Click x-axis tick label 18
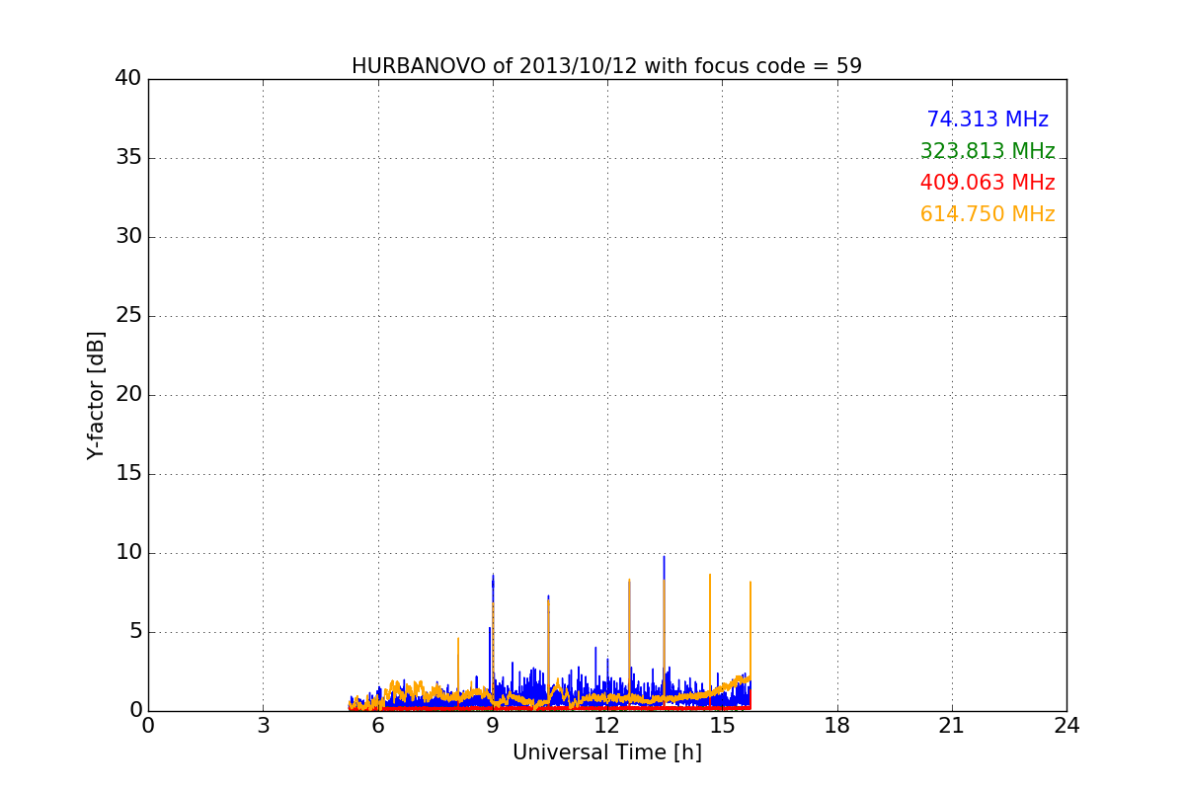Image resolution: width=1185 pixels, height=790 pixels. pyautogui.click(x=837, y=726)
